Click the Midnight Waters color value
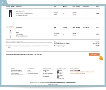 point(55,14)
